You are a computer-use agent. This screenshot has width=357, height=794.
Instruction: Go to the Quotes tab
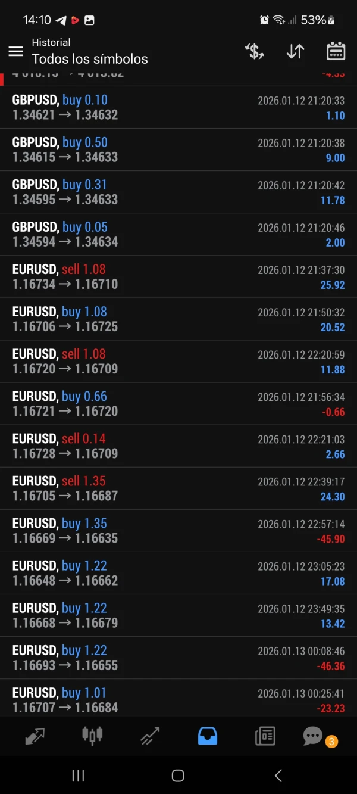pos(35,736)
